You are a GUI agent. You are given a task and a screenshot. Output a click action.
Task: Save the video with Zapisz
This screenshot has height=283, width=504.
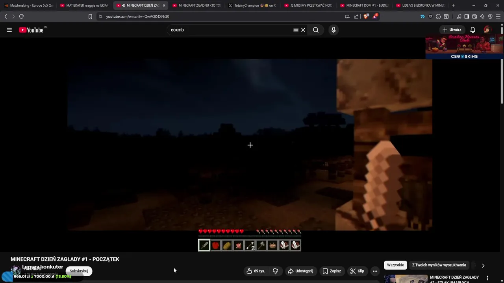[332, 271]
